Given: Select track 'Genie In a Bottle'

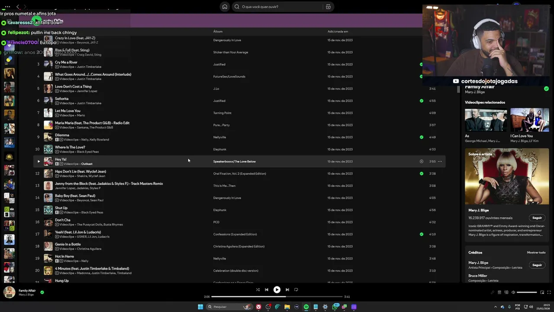Looking at the screenshot, I should [68, 244].
